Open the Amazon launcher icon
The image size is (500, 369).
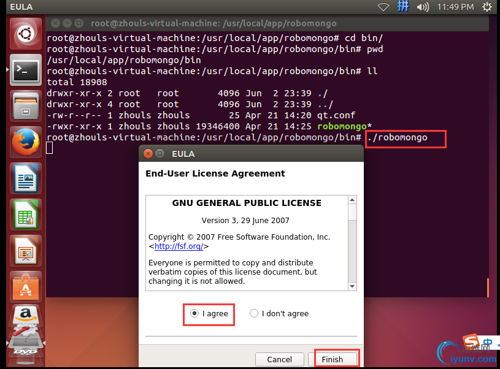point(26,314)
